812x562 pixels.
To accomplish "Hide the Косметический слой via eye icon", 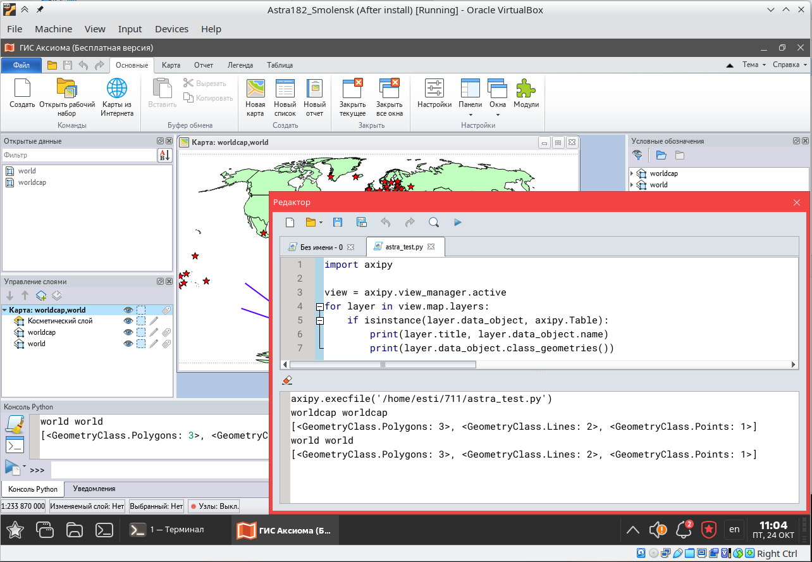I will [x=128, y=321].
